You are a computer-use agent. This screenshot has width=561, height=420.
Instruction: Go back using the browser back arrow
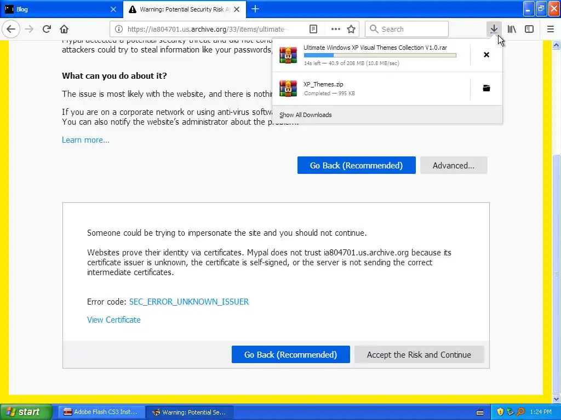click(11, 29)
